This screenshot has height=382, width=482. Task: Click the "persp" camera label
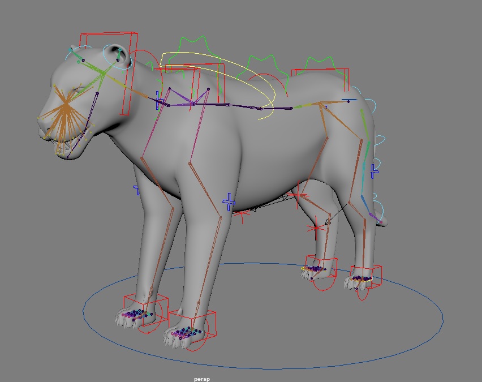tap(202, 379)
